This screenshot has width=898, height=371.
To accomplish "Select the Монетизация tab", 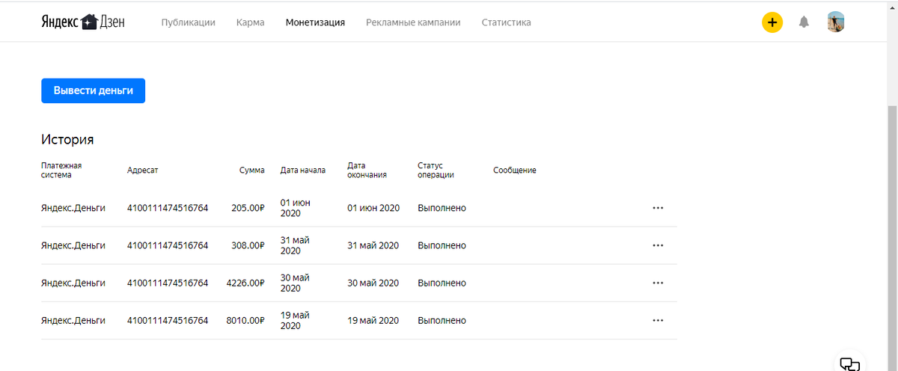I will click(x=315, y=22).
